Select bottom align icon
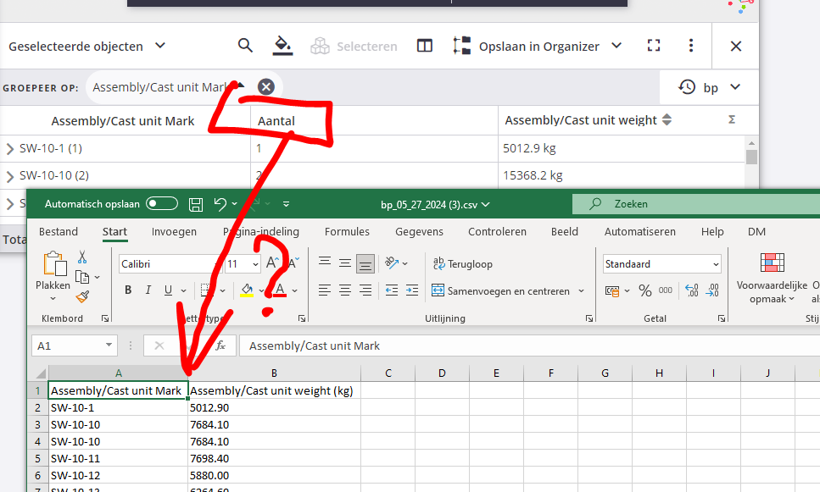This screenshot has width=820, height=492. (365, 263)
